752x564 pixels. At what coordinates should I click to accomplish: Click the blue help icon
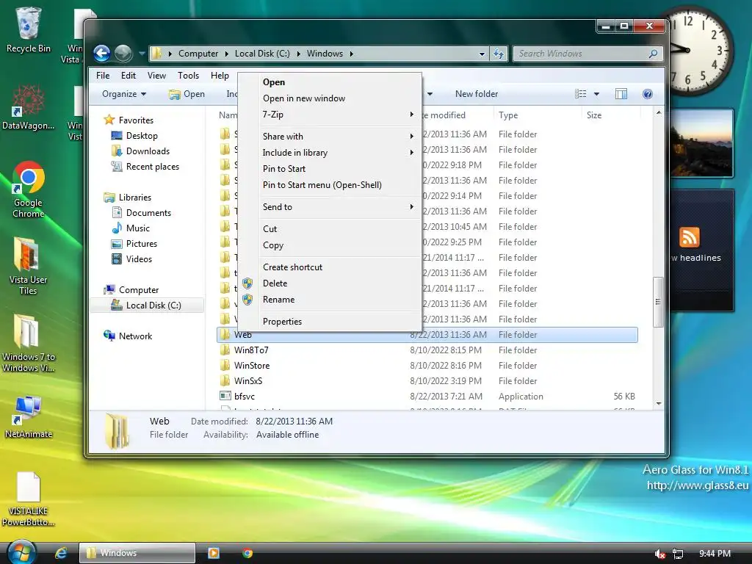(x=648, y=94)
